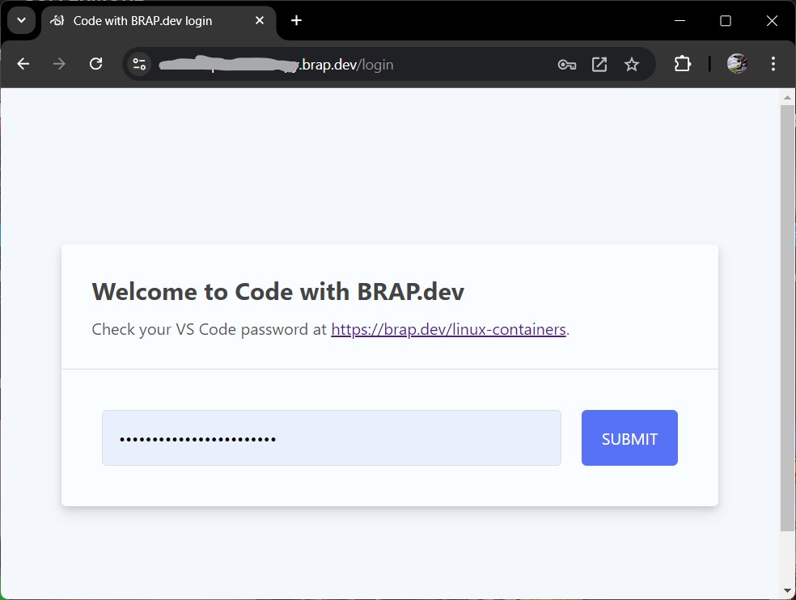The width and height of the screenshot is (796, 600).
Task: Click the open-in-app icon in address bar
Action: pos(599,65)
